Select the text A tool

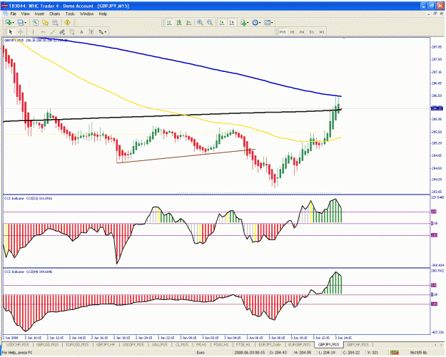tap(81, 32)
